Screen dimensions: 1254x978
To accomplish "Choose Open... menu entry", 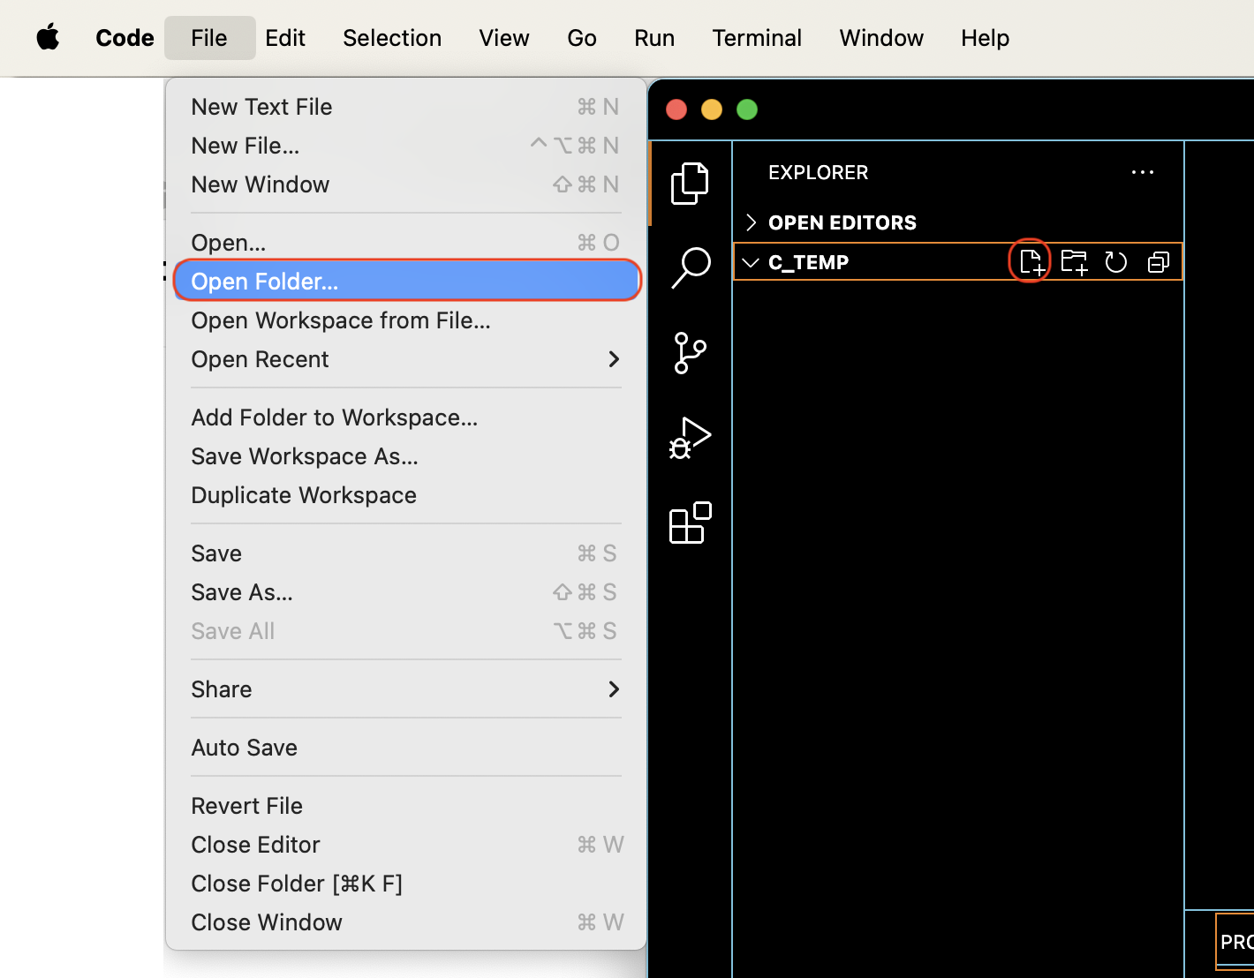I will point(406,243).
